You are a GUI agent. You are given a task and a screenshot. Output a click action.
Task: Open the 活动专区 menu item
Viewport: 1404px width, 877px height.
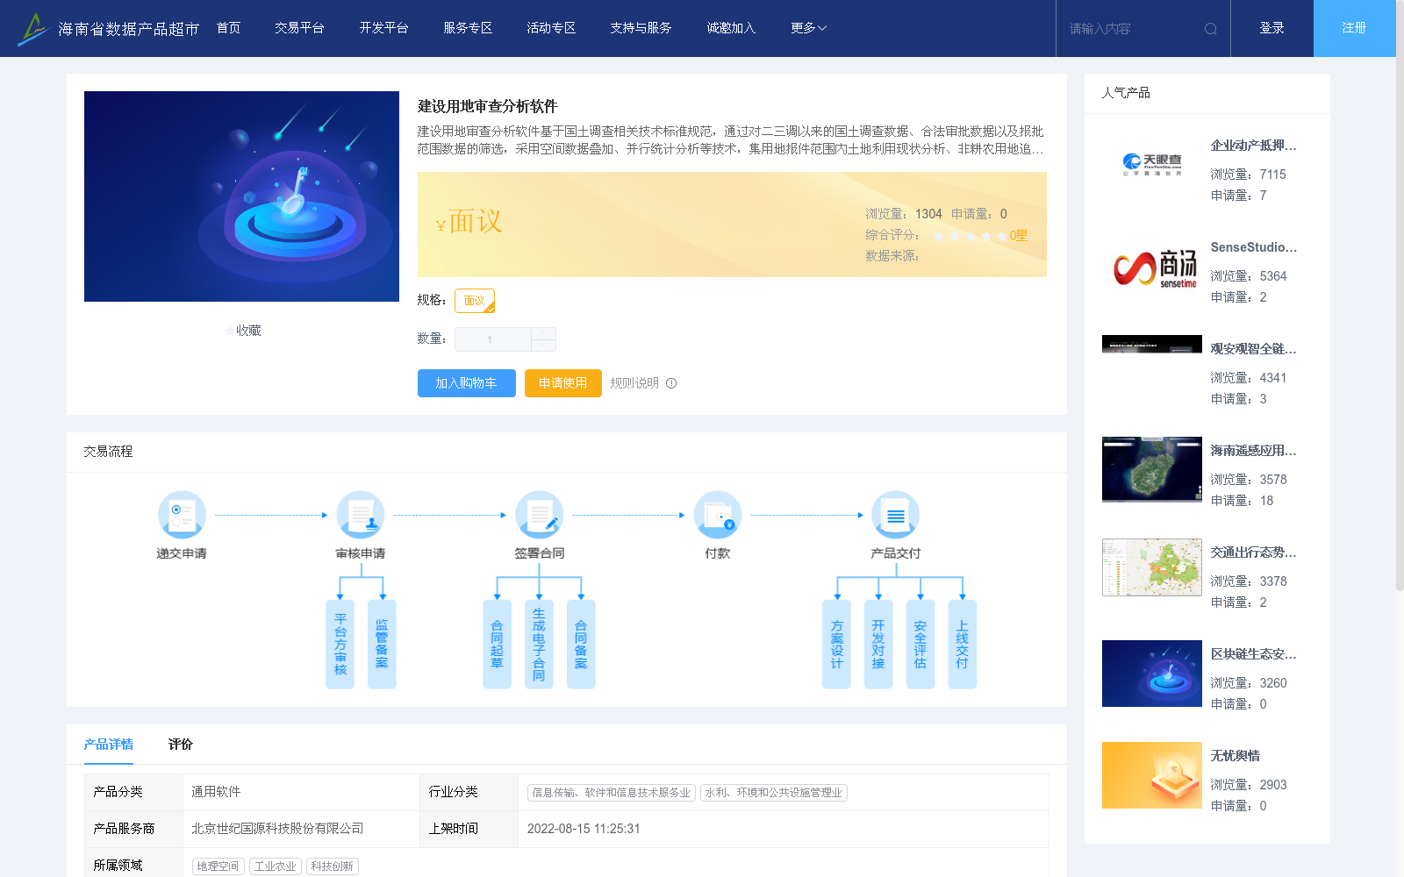pos(551,28)
